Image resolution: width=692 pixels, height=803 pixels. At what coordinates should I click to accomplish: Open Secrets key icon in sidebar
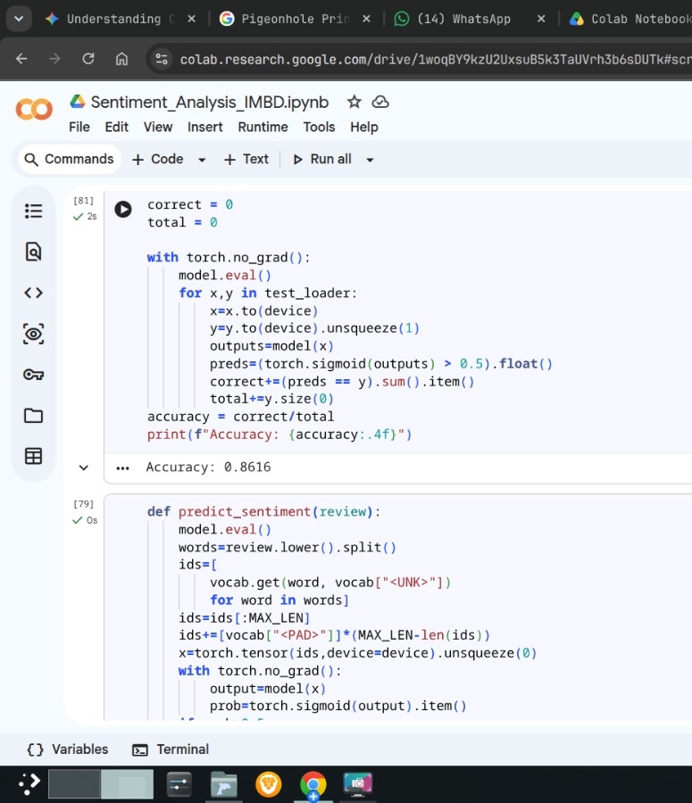click(33, 375)
